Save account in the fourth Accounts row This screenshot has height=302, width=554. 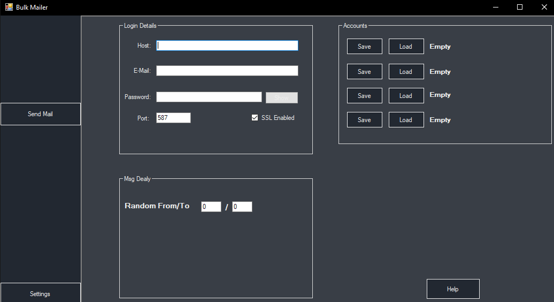364,119
